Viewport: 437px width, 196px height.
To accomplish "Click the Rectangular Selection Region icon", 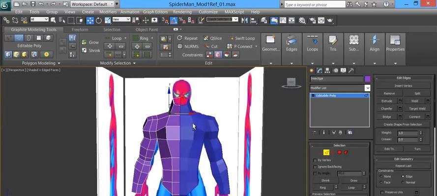I will 71,20.
